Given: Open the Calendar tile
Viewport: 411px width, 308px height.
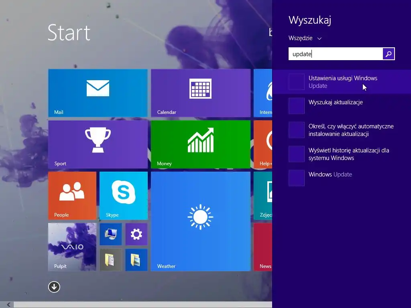Looking at the screenshot, I should 201,93.
